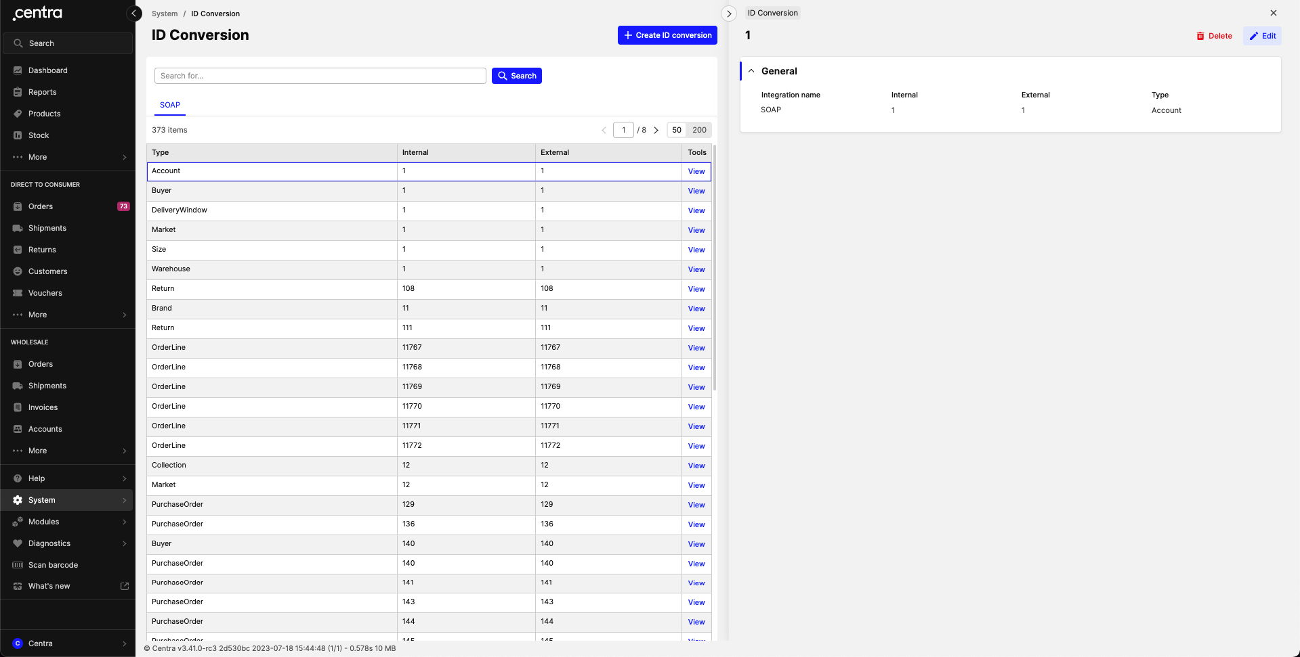Select the SOAP tab

pos(170,105)
